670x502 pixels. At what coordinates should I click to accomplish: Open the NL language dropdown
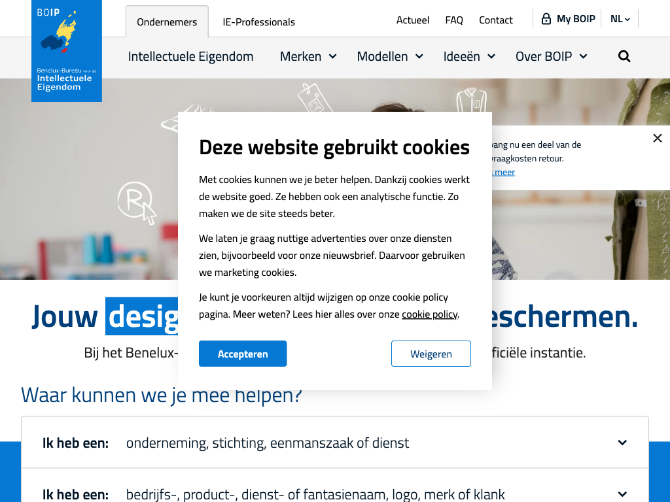point(620,19)
